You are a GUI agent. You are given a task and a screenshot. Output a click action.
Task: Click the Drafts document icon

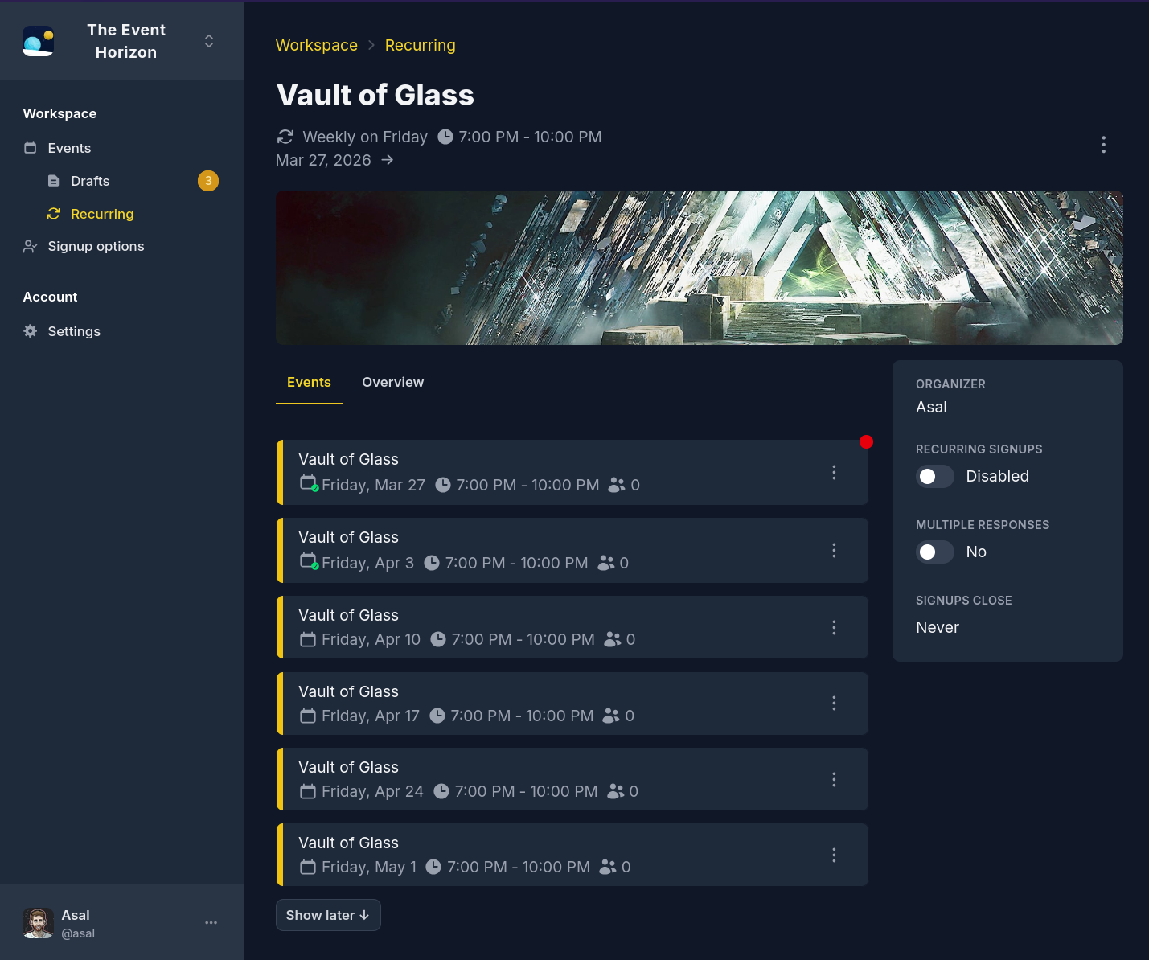coord(53,181)
